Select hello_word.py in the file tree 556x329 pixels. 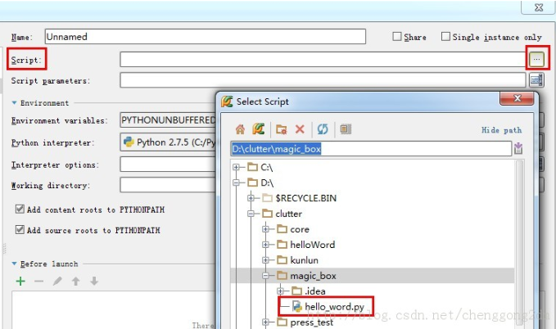328,307
